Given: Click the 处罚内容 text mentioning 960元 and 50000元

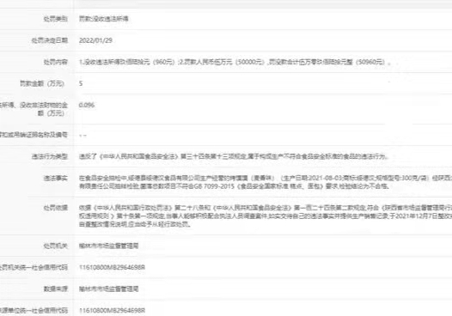Looking at the screenshot, I should pos(235,62).
